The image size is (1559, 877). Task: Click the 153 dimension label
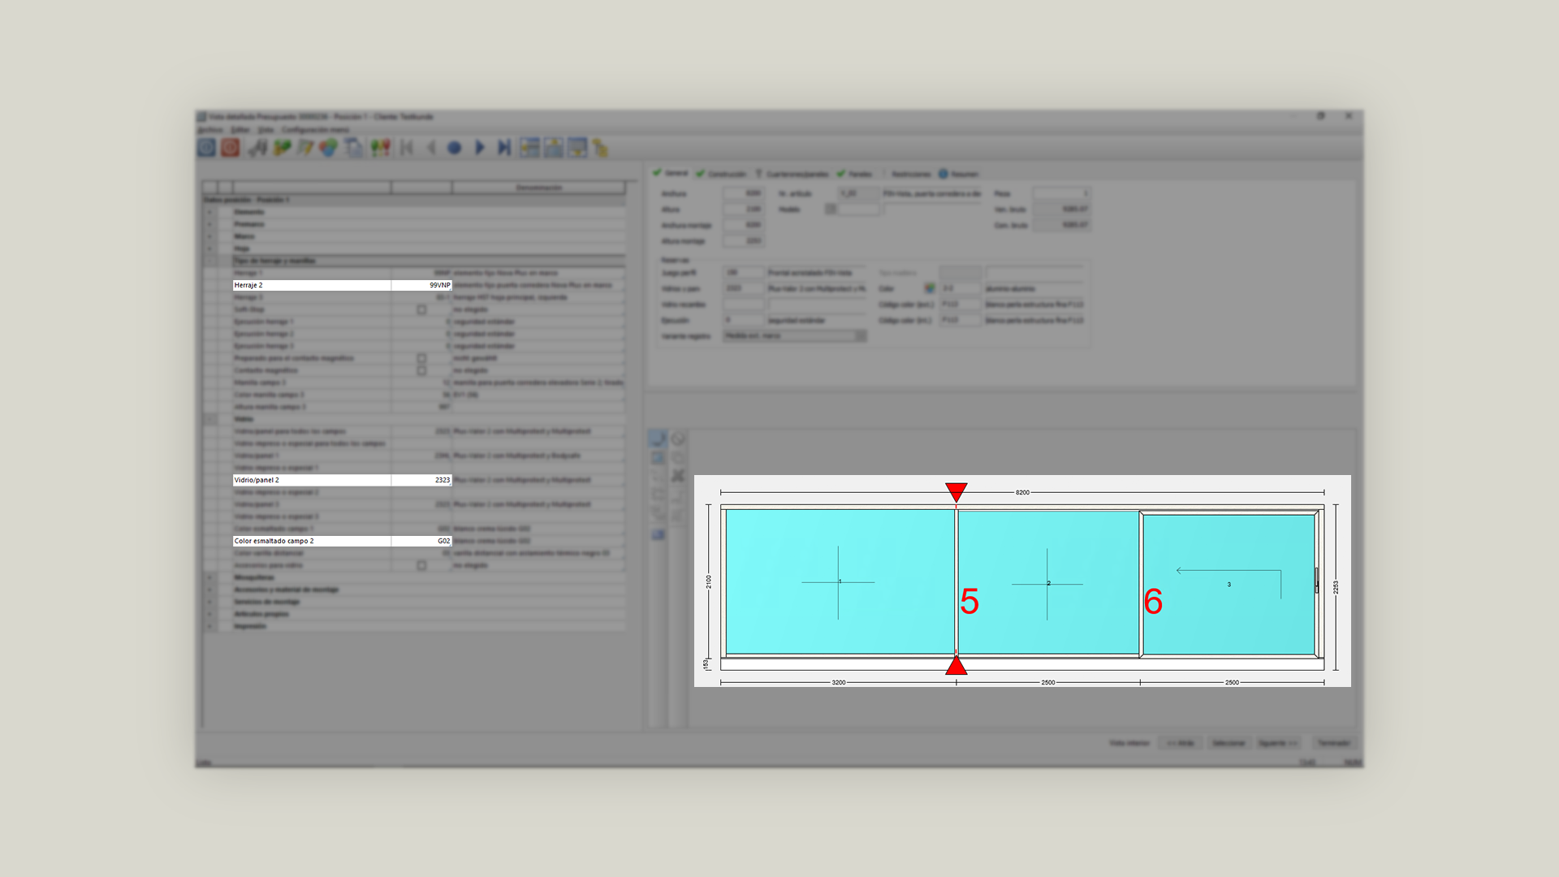tap(706, 663)
